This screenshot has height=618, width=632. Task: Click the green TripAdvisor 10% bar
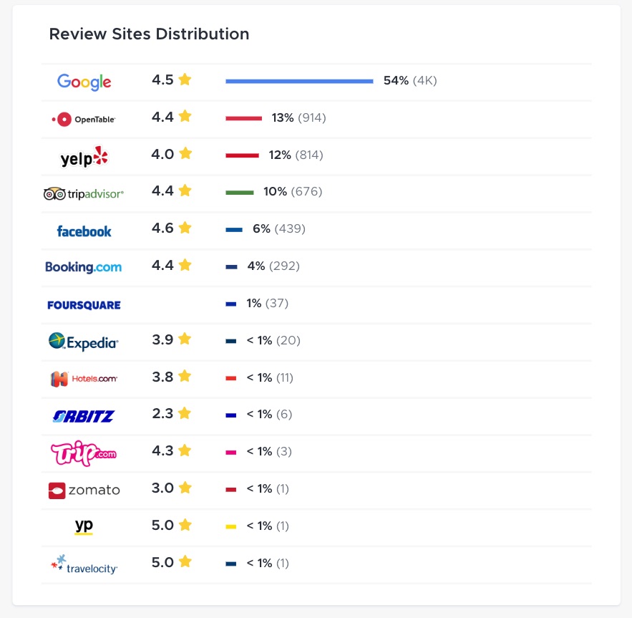tap(240, 193)
